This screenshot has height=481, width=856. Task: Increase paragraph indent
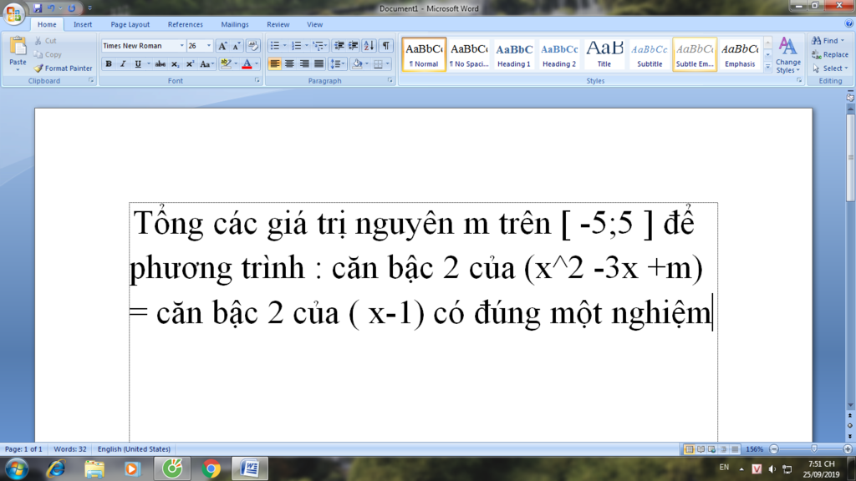pos(354,46)
